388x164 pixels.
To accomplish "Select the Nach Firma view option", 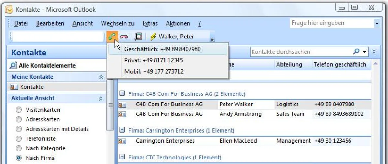I will coord(19,158).
